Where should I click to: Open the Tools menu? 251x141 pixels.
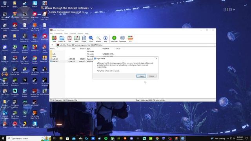coord(66,34)
